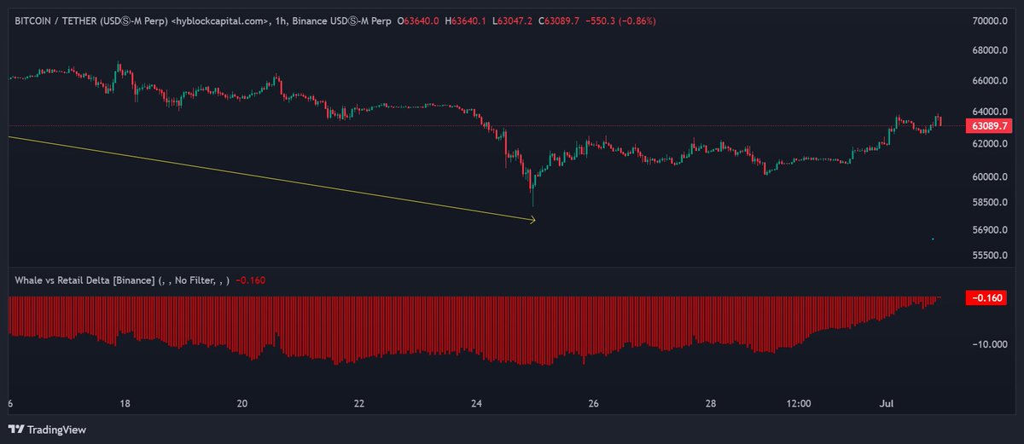Viewport: 1024px width, 444px height.
Task: Select the 55500.0 price axis label
Action: coord(989,256)
